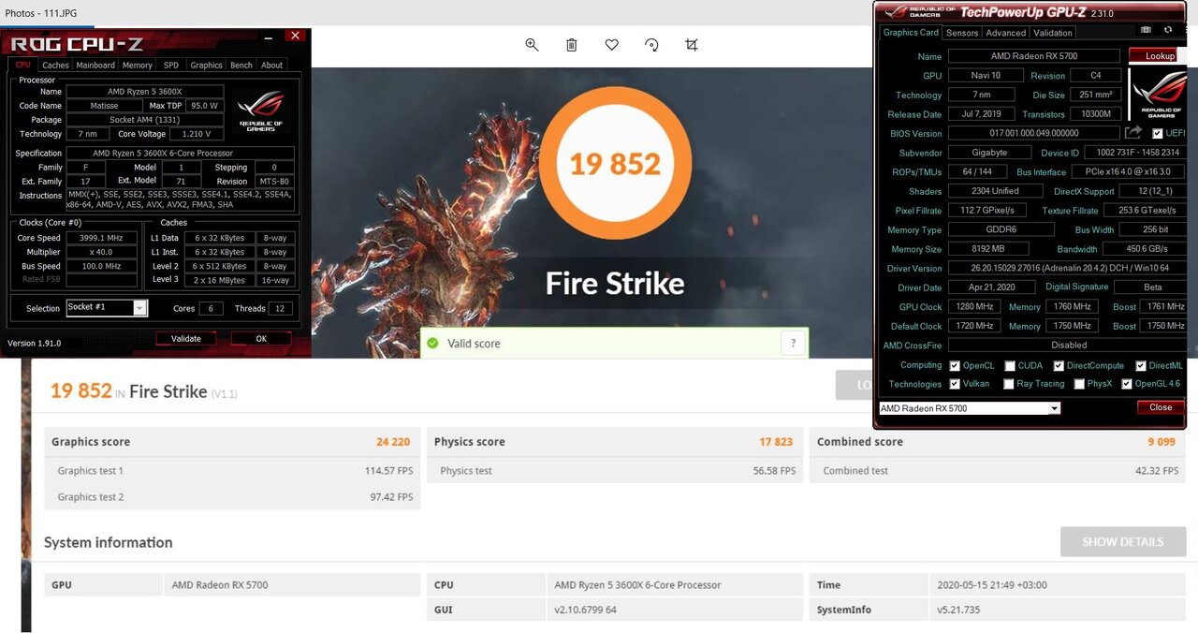Viewport: 1198px width, 633px height.
Task: Toggle the Vulkan checkbox
Action: [x=955, y=384]
